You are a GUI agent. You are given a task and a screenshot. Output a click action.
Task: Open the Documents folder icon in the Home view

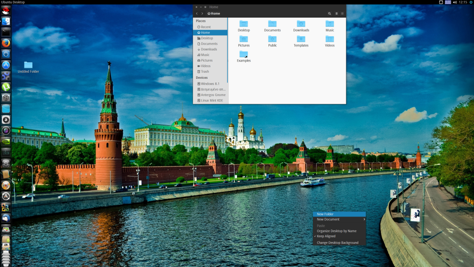(x=272, y=24)
